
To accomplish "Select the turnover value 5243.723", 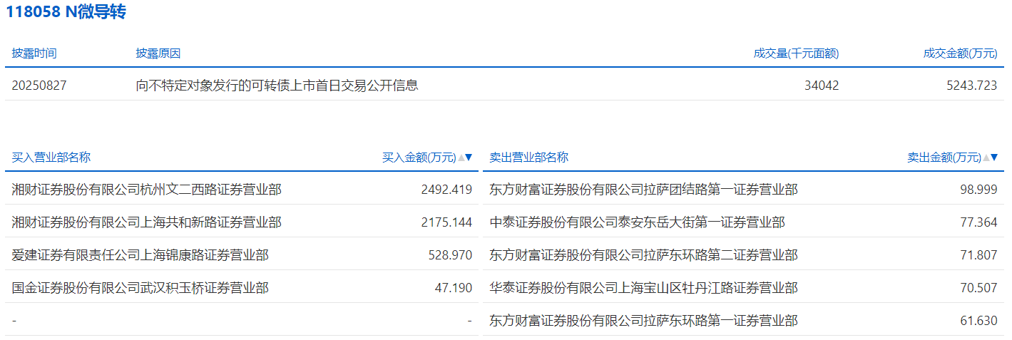I will [972, 86].
